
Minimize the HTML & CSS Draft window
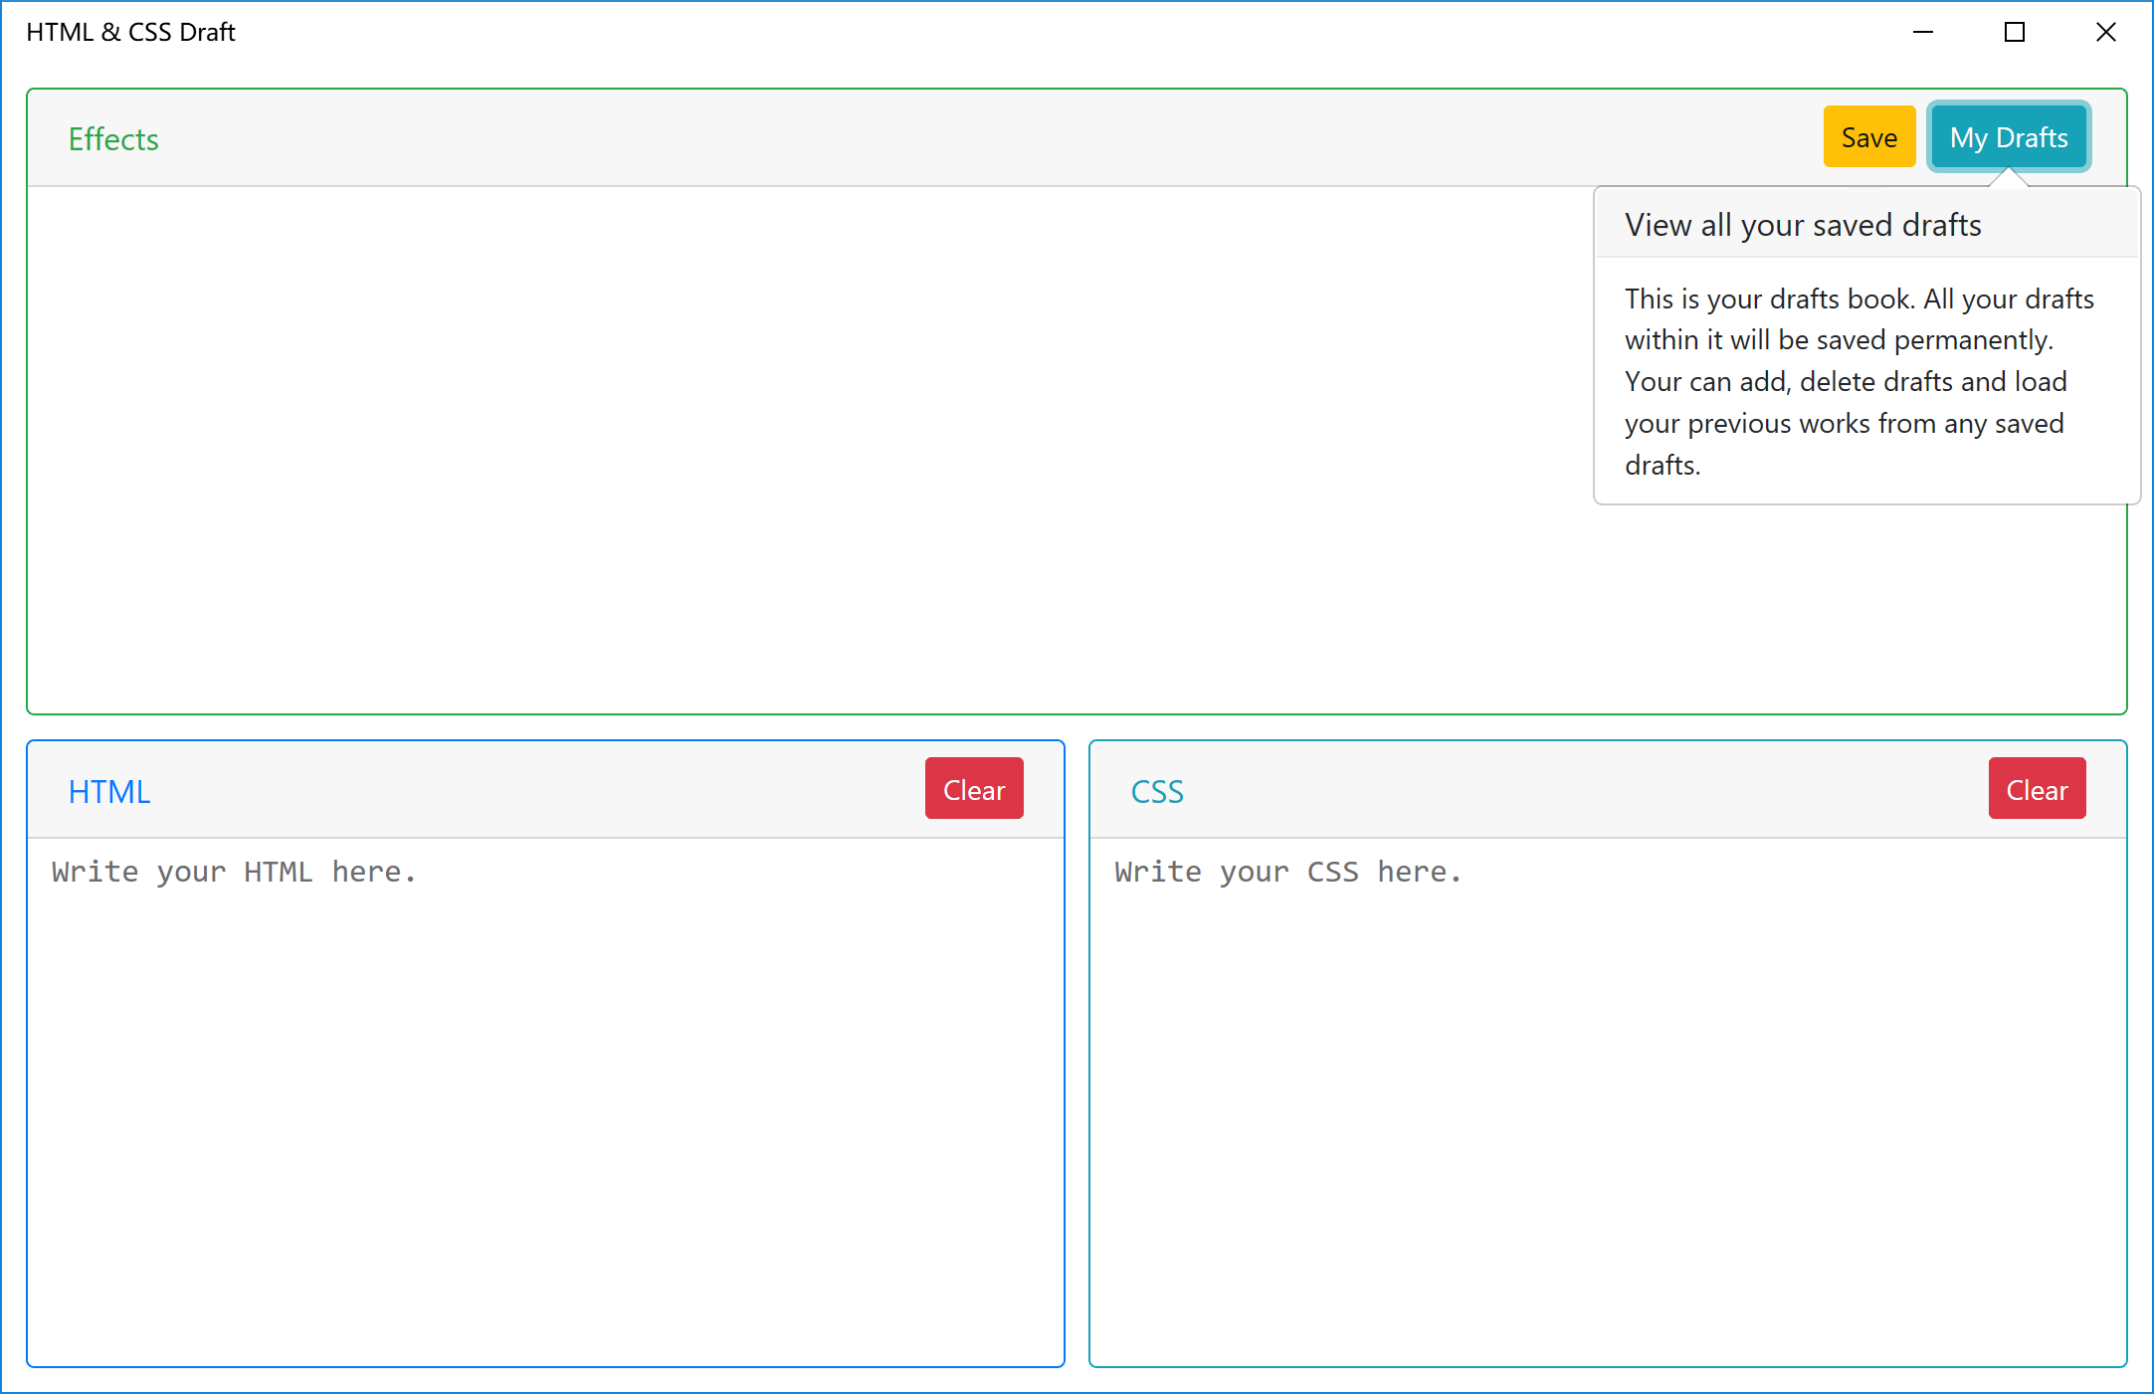pyautogui.click(x=1923, y=32)
